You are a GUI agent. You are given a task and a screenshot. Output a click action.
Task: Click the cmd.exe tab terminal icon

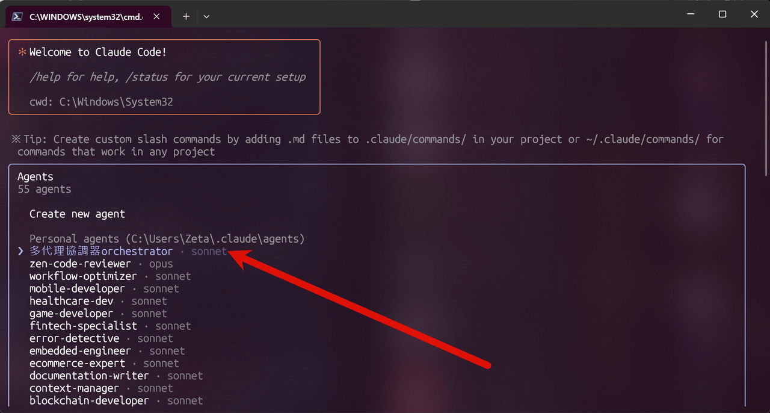18,17
